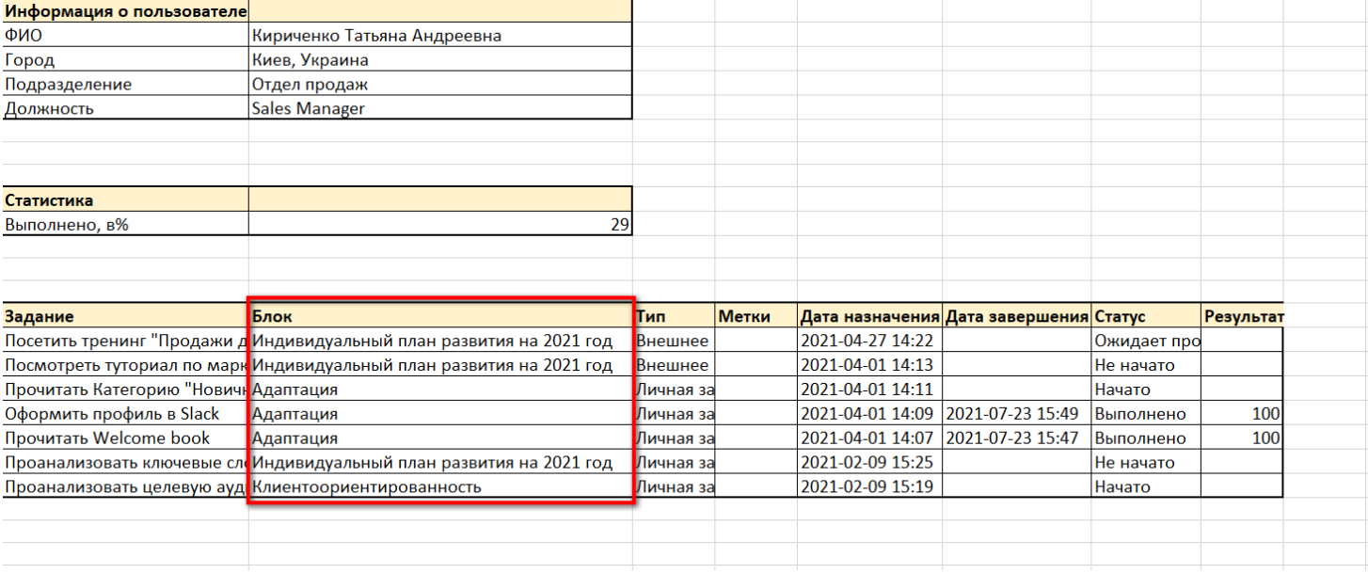Click 'Личная за' in the 'Проанализировать ключевые' row
Viewport: 1368px width, 573px height.
click(675, 462)
